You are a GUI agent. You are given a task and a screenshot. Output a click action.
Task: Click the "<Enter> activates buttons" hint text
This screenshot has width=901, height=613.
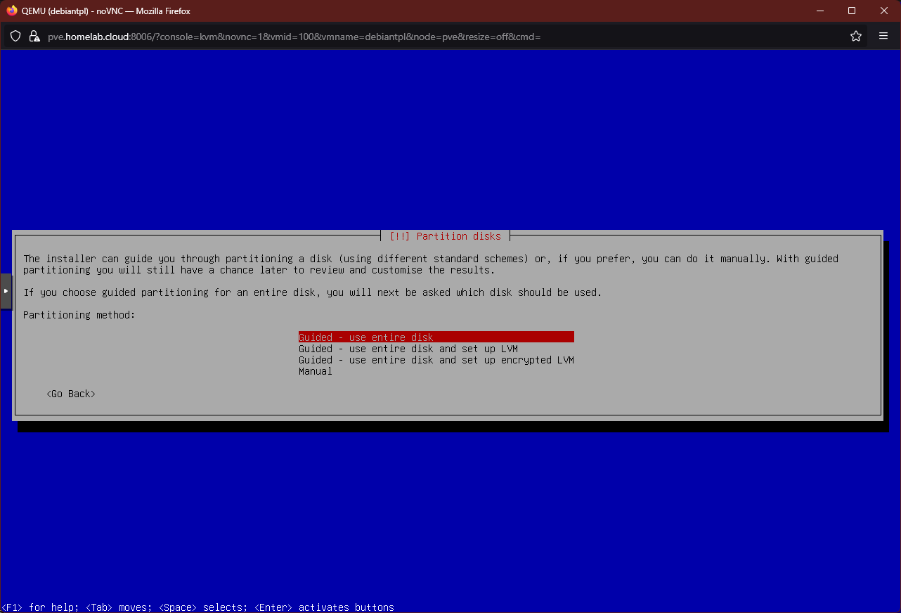pos(323,607)
